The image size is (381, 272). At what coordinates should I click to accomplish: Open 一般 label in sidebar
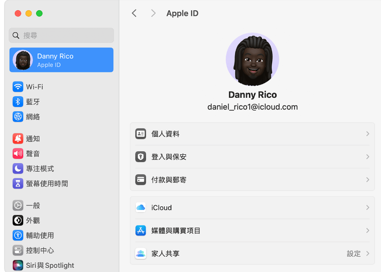33,206
